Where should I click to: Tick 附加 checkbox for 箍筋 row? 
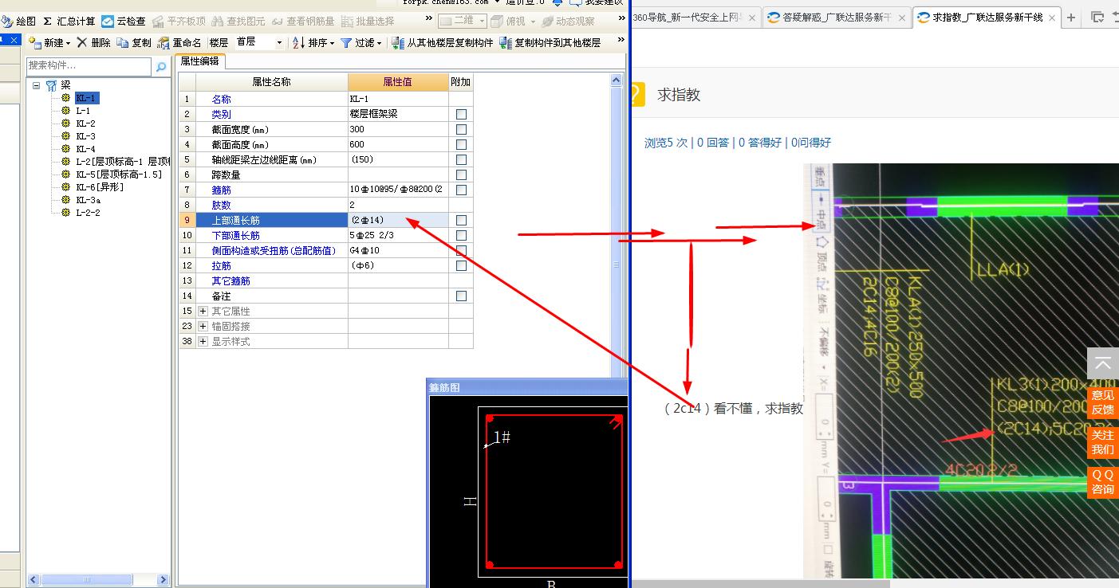point(461,190)
